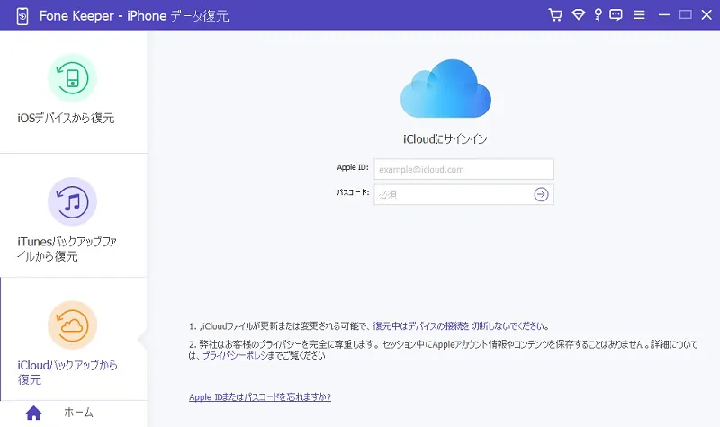720x427 pixels.
Task: Switch to iCloudバックアップから復元 tab
Action: (x=74, y=339)
